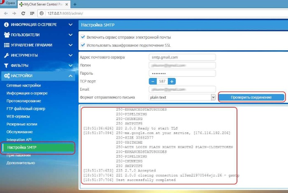Viewport: 288px width, 193px height.
Task: Increase TCP port with plus button
Action: point(172,81)
